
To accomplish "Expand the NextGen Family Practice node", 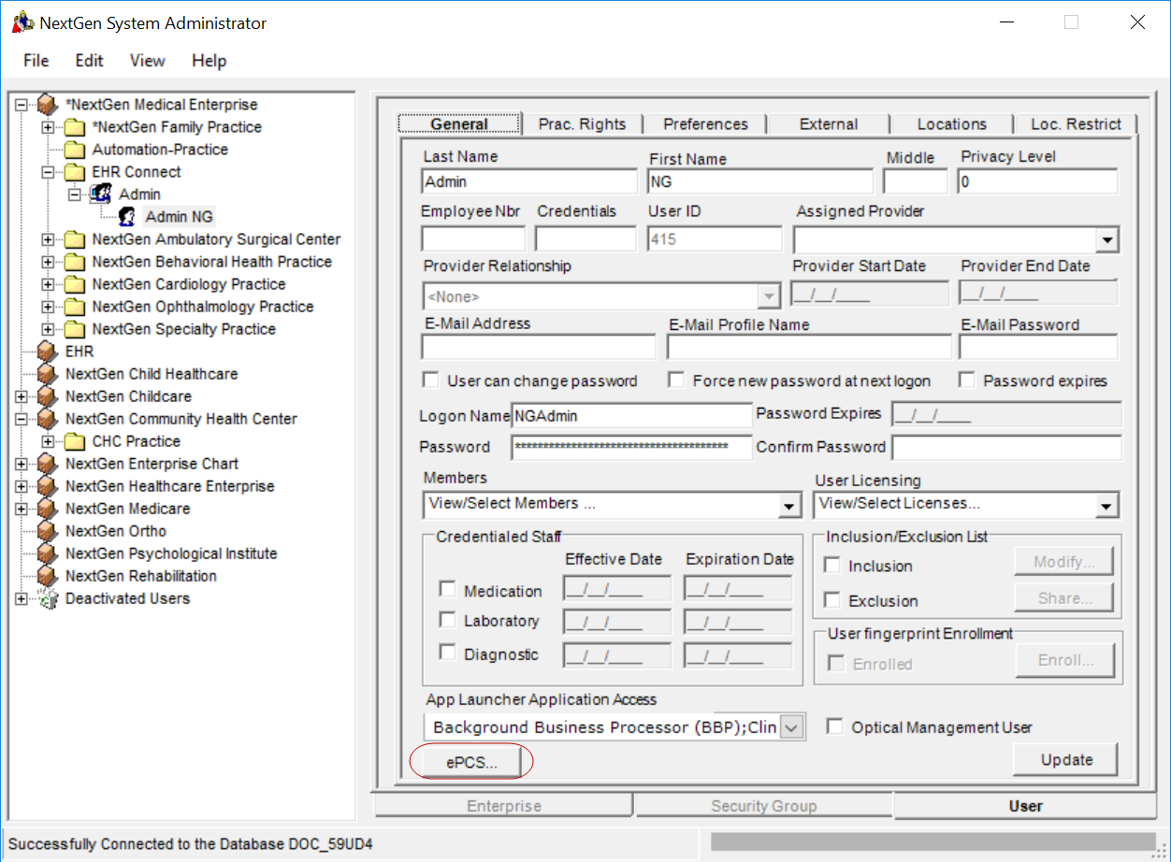I will pos(49,127).
